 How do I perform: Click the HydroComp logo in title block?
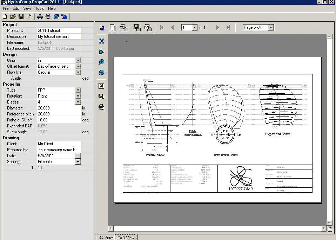point(241,179)
